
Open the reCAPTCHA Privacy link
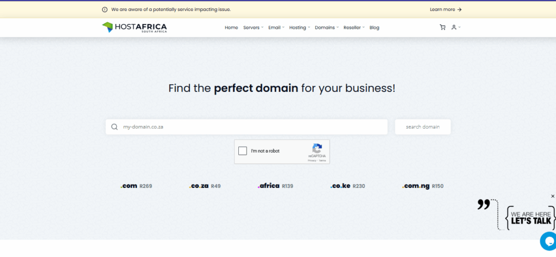(x=312, y=161)
